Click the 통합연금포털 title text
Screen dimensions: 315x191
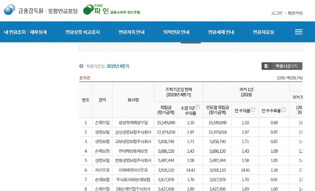[62, 11]
